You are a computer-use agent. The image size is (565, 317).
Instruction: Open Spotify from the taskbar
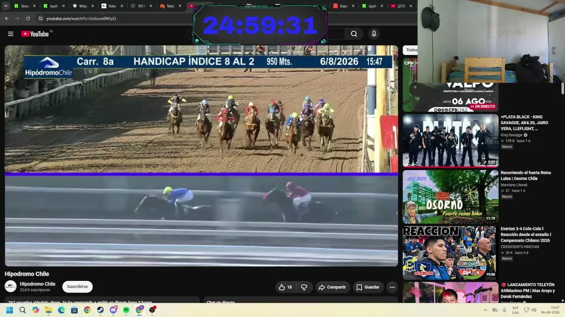(126, 310)
